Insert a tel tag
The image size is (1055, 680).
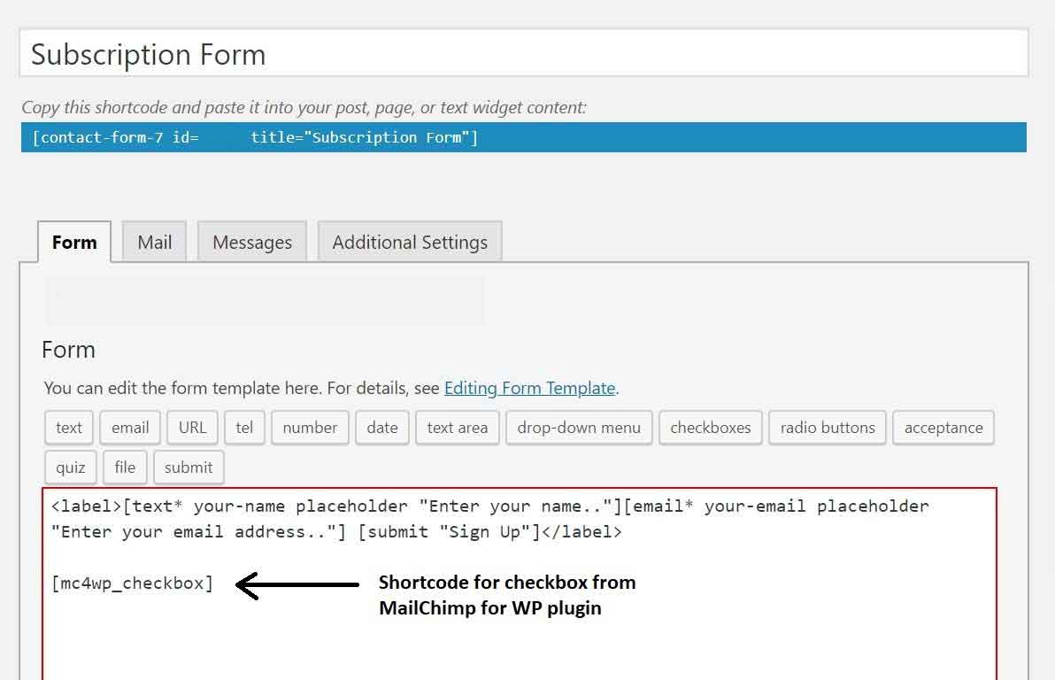coord(244,428)
